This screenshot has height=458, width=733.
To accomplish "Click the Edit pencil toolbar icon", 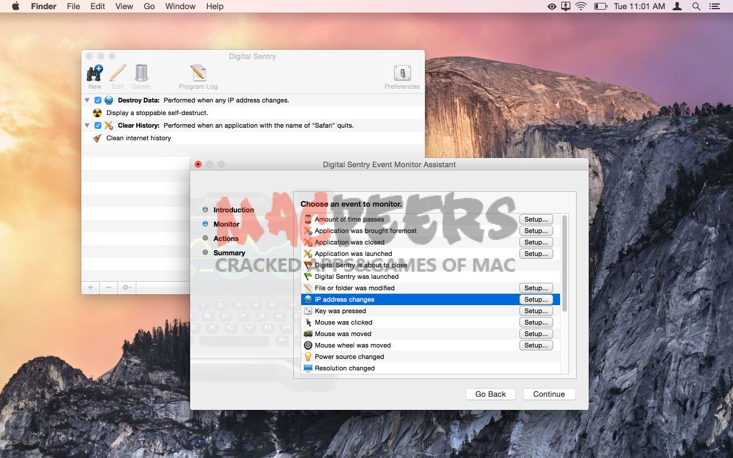I will pos(118,73).
